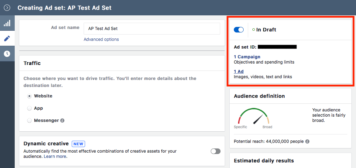Click into the Ad set name field
Screen dimensions: 356x168
[152, 29]
